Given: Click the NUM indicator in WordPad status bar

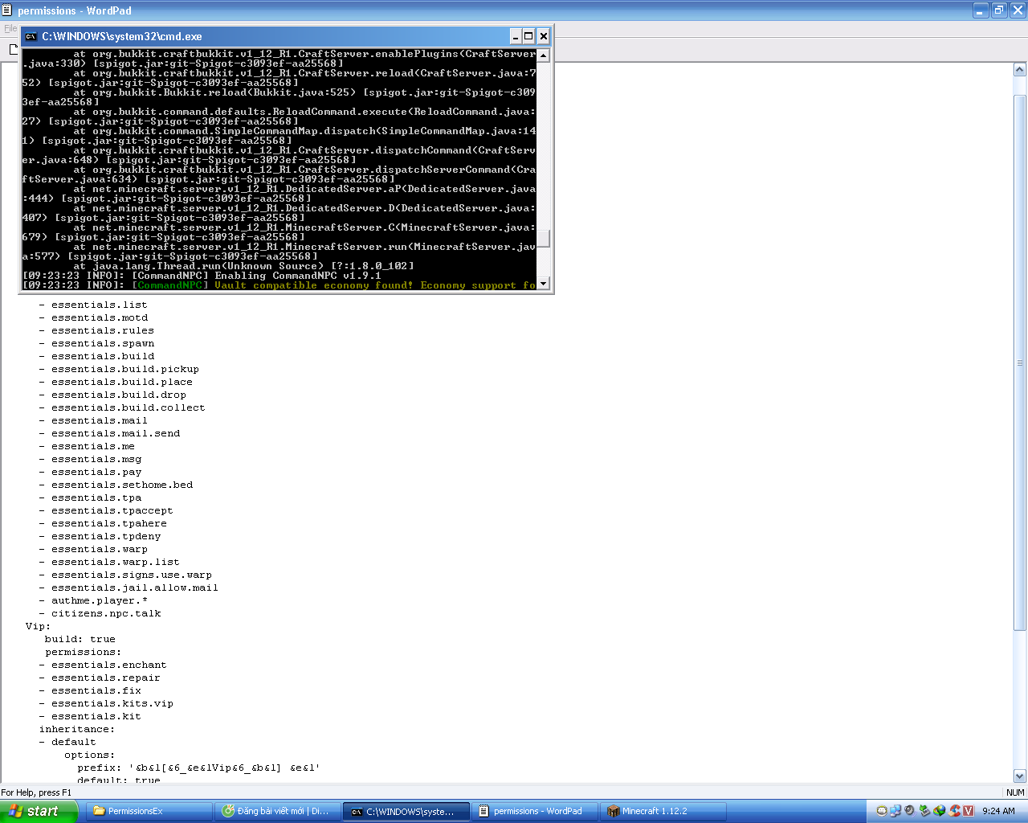Looking at the screenshot, I should [1015, 792].
